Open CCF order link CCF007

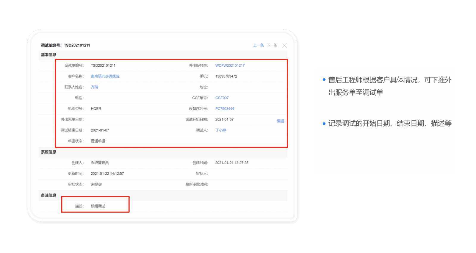pos(222,98)
